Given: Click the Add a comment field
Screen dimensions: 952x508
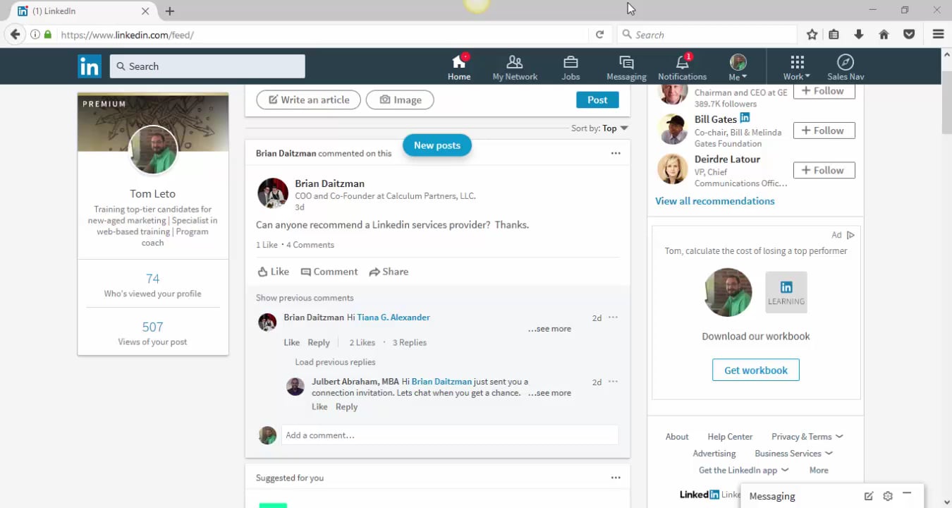Looking at the screenshot, I should pyautogui.click(x=450, y=435).
